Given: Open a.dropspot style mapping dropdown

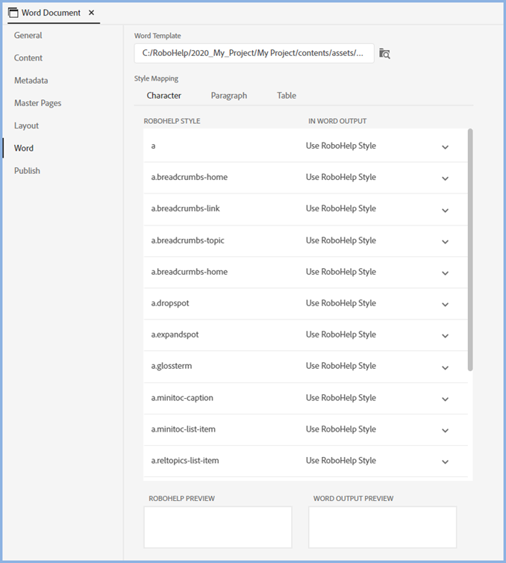Looking at the screenshot, I should 445,305.
